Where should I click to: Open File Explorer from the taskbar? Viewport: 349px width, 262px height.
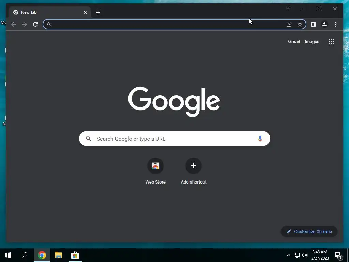[59, 255]
